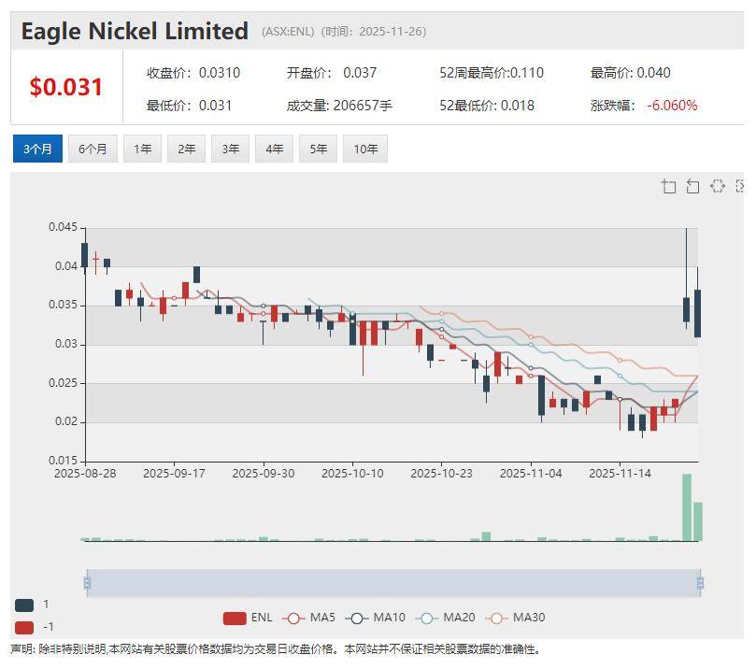Click the tallest green volume bar
Viewport: 756px width, 669px height.
click(687, 507)
